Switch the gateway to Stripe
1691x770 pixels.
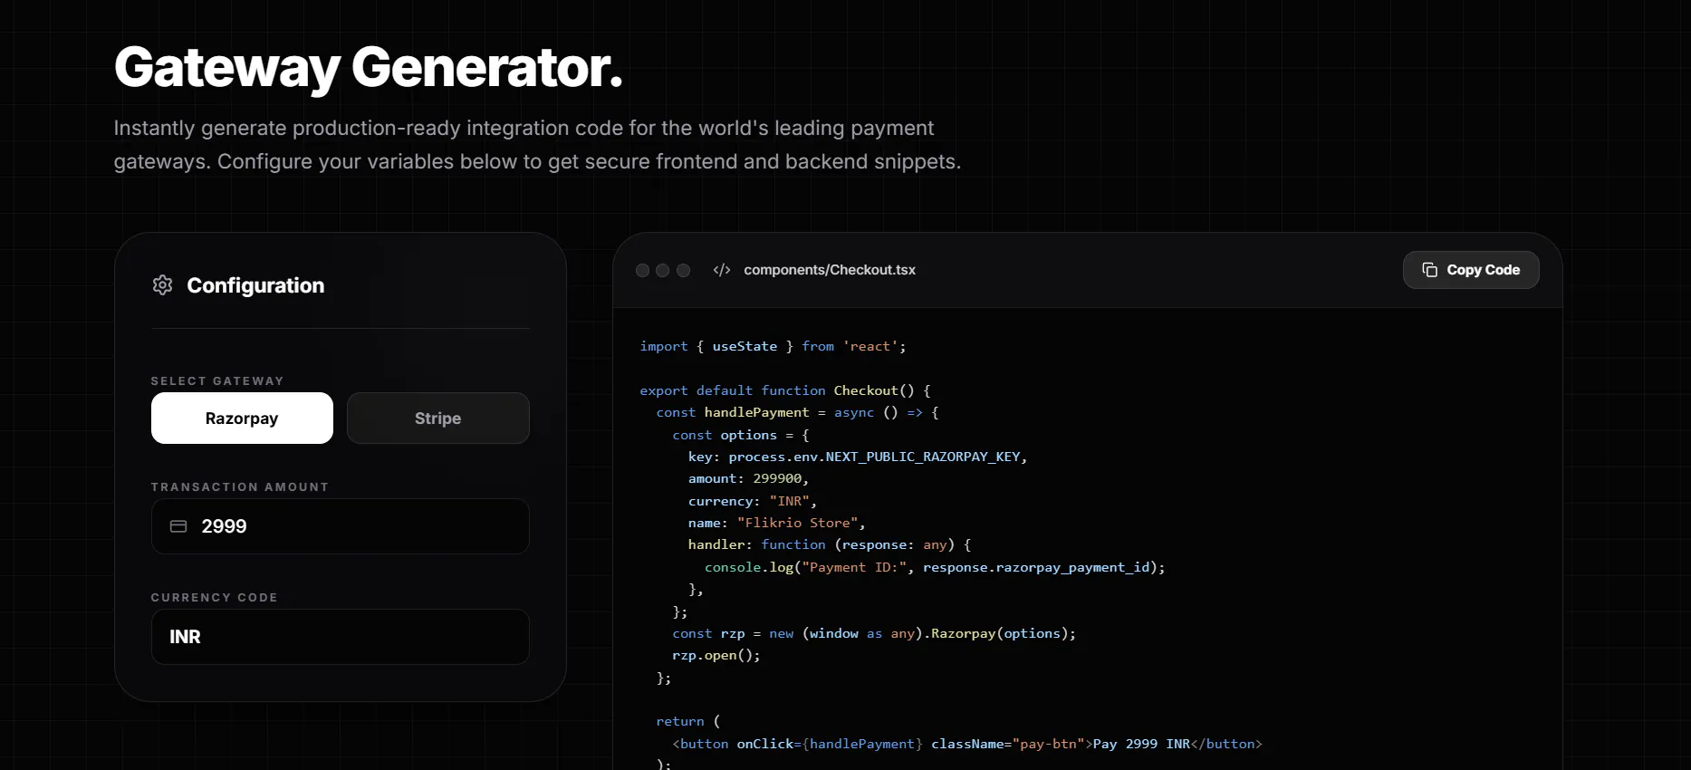tap(438, 419)
